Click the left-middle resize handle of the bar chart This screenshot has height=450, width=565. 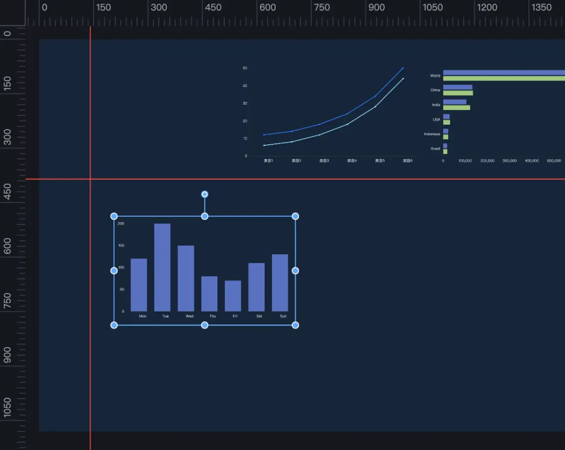click(114, 270)
